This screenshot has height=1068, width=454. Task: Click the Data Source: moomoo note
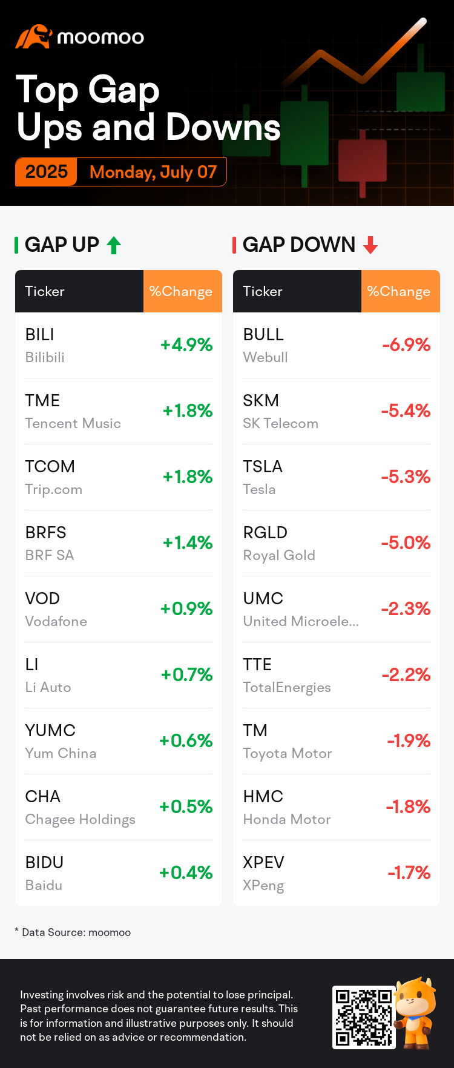76,932
